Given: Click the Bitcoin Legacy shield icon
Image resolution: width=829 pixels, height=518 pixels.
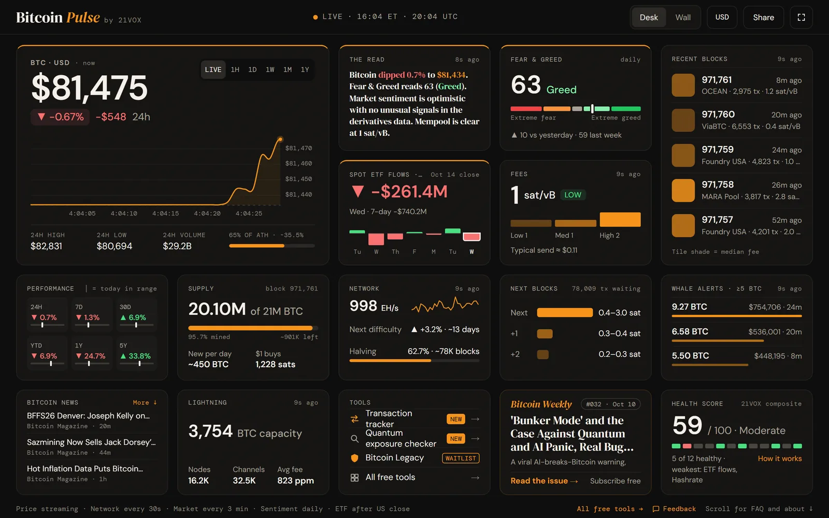Looking at the screenshot, I should tap(354, 458).
